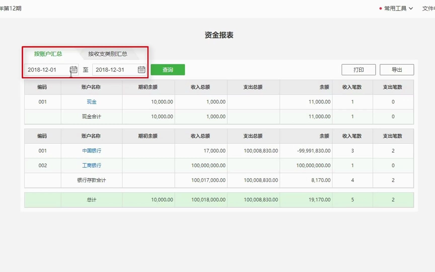This screenshot has width=435, height=272.
Task: Focus the start date field 2018-12-01
Action: [x=51, y=70]
